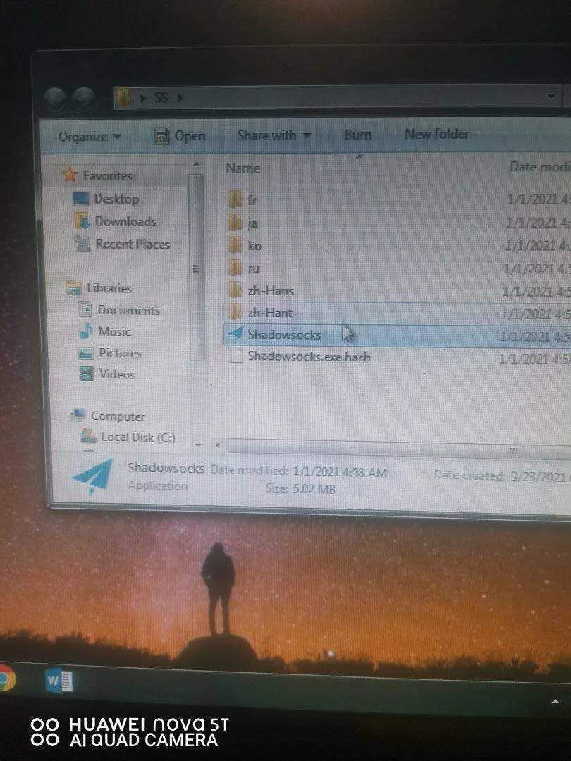
Task: Select the fr folder name
Action: pyautogui.click(x=252, y=200)
